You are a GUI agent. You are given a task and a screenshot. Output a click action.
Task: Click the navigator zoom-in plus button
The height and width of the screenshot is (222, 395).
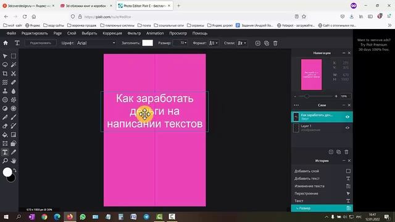pos(336,96)
